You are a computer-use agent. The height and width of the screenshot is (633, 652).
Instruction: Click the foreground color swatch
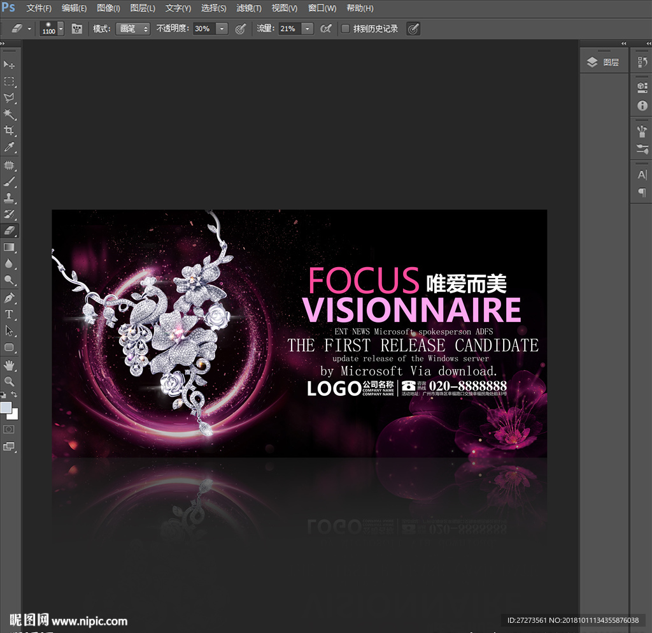[x=6, y=407]
